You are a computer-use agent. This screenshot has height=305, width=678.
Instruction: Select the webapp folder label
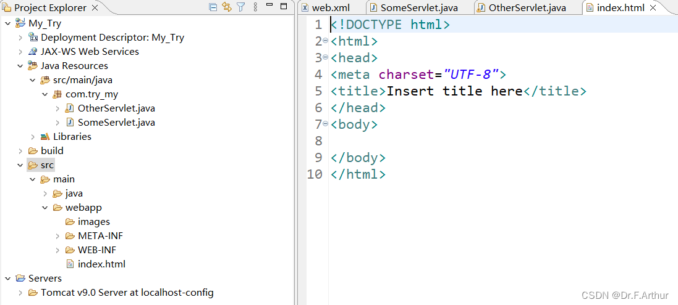(84, 208)
